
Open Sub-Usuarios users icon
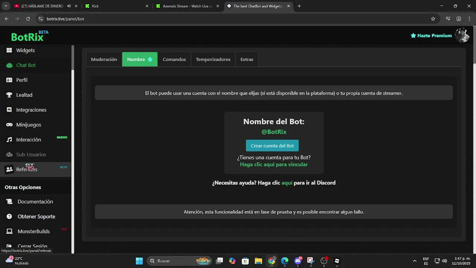point(9,154)
